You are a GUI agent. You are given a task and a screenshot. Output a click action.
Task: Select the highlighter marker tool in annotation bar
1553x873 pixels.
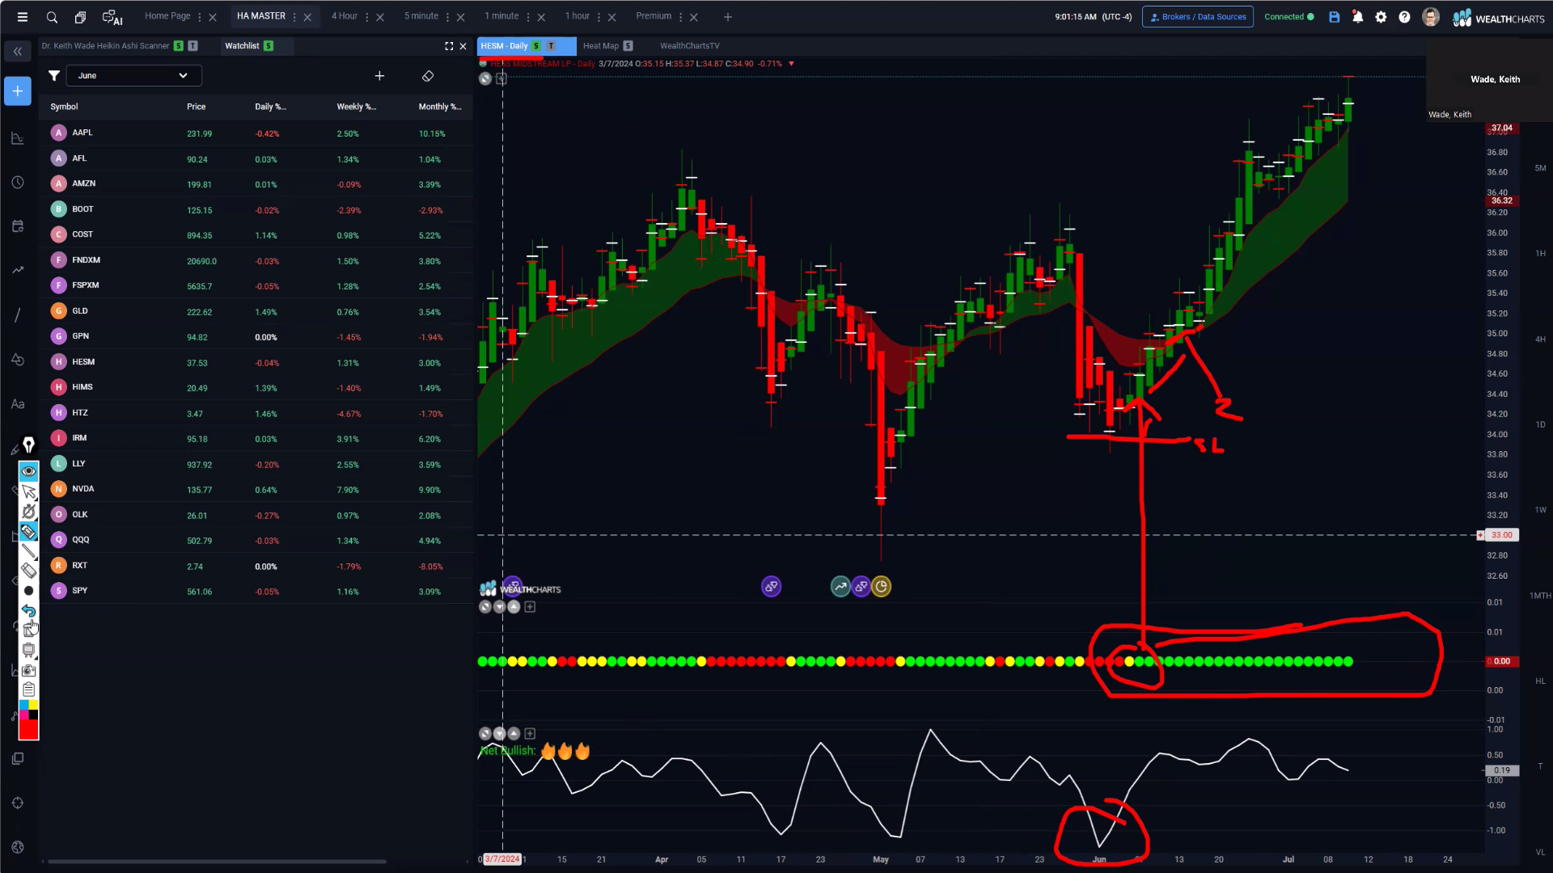pos(28,532)
